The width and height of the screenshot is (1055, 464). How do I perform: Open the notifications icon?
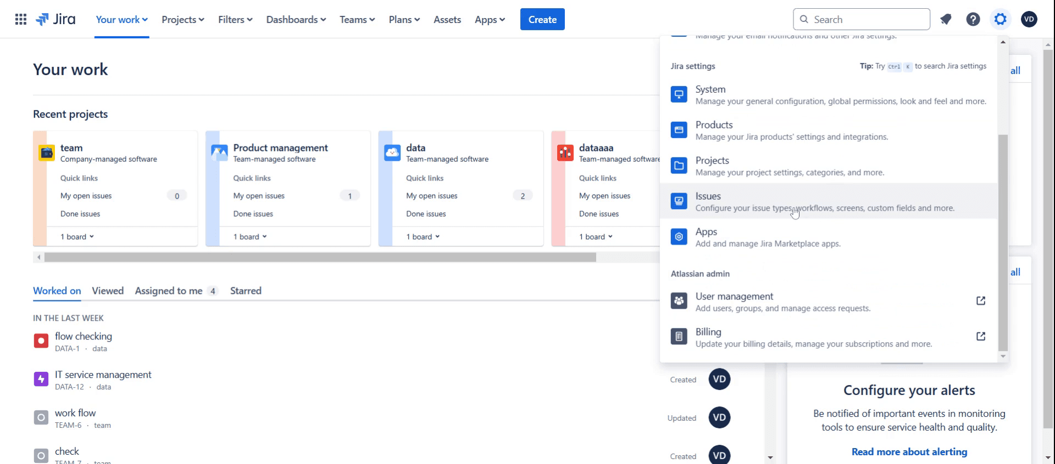[x=946, y=20]
